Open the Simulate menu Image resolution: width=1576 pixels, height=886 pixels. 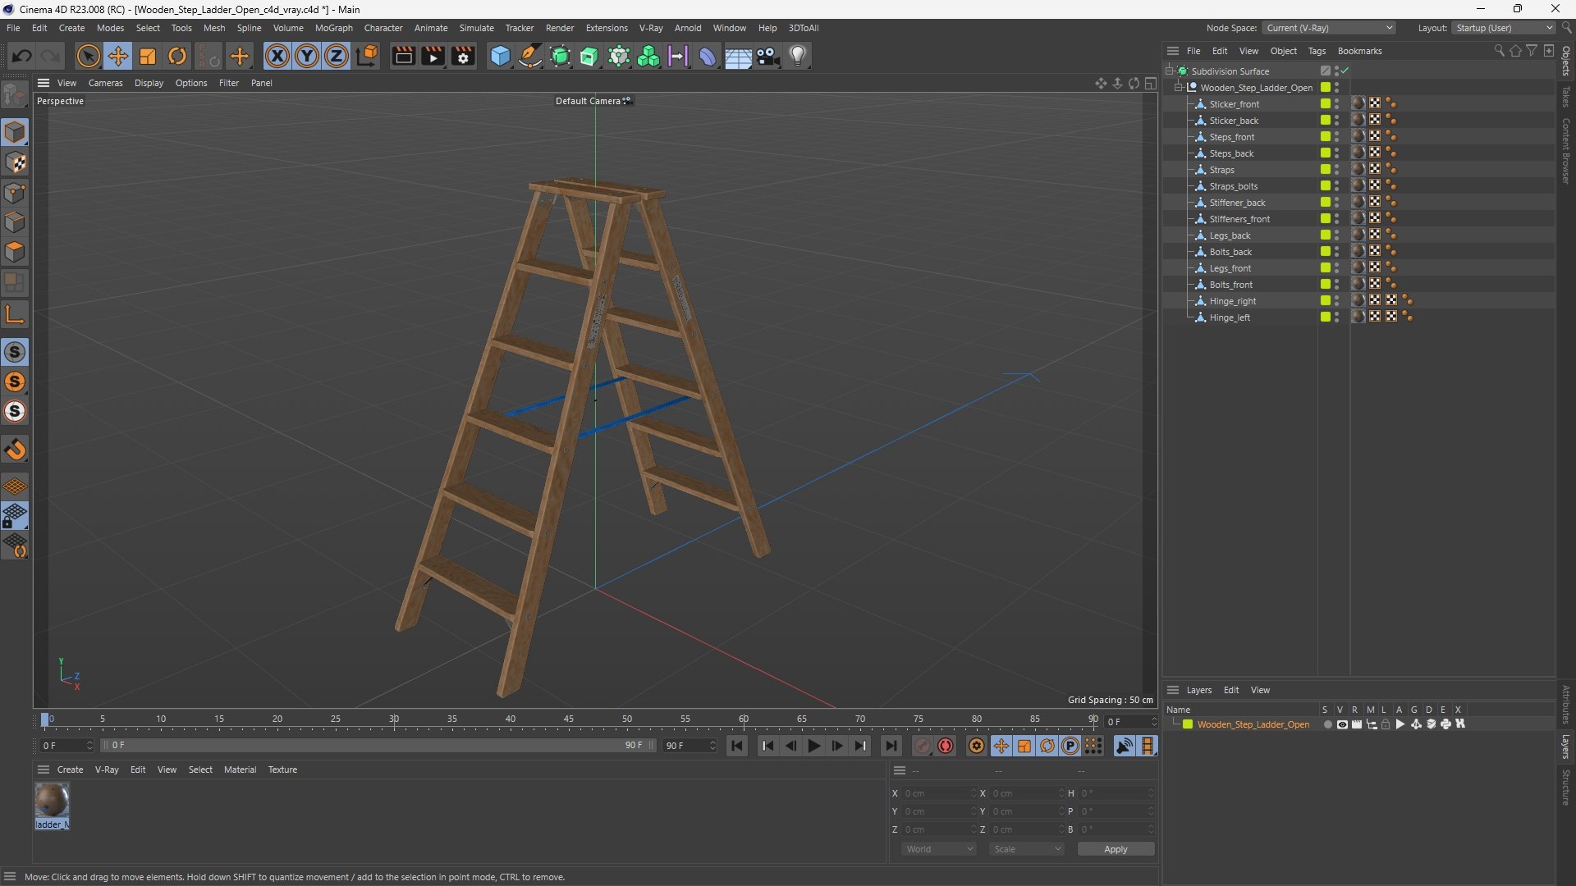(x=476, y=28)
